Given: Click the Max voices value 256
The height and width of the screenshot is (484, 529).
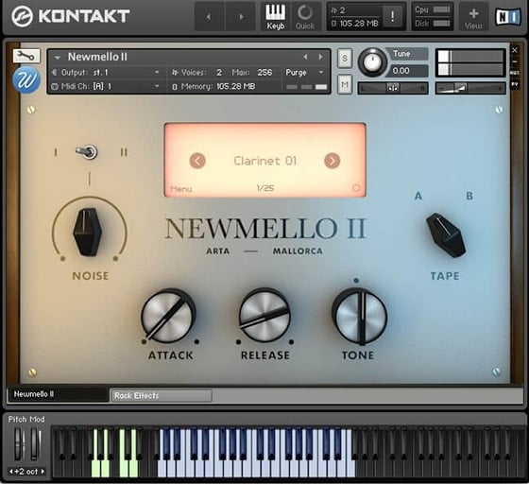Looking at the screenshot, I should 264,73.
